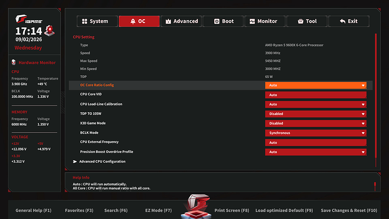Viewport: 389px width, 219px height.
Task: Click Favorites (F3)
Action: tap(79, 211)
